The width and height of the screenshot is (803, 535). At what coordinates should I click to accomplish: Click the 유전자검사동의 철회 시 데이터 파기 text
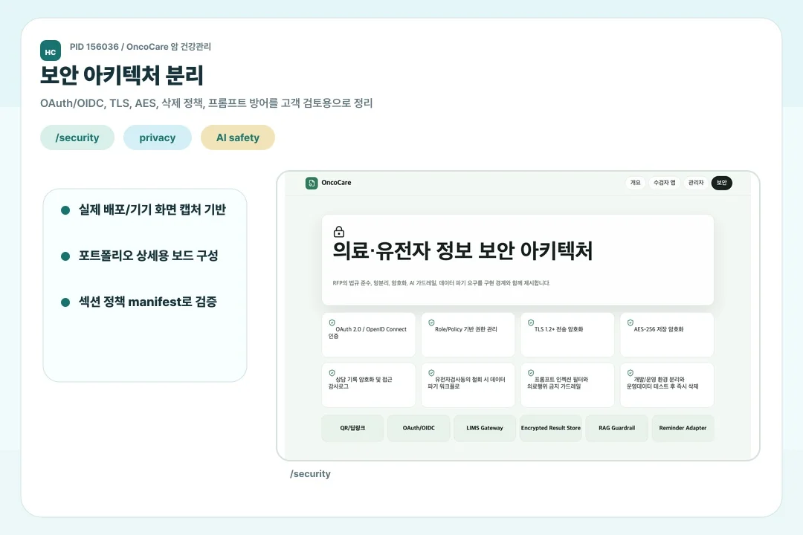pos(466,383)
